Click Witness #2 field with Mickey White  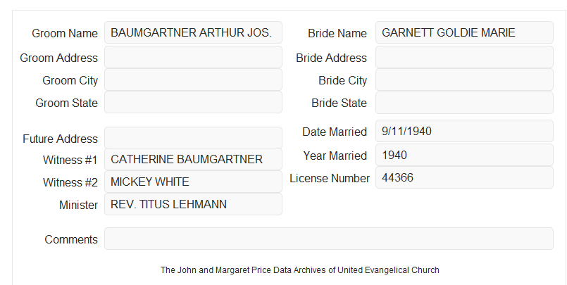[193, 182]
